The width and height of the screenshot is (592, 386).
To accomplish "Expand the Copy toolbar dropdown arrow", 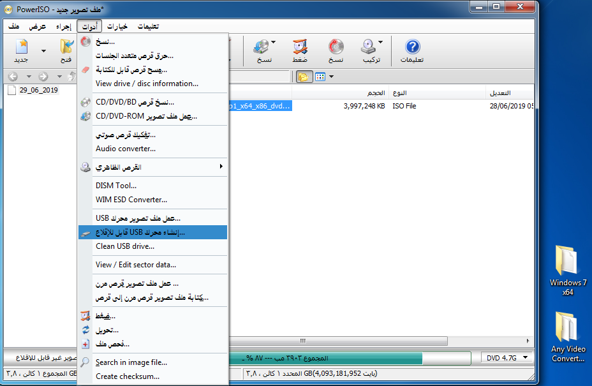I will pos(273,42).
